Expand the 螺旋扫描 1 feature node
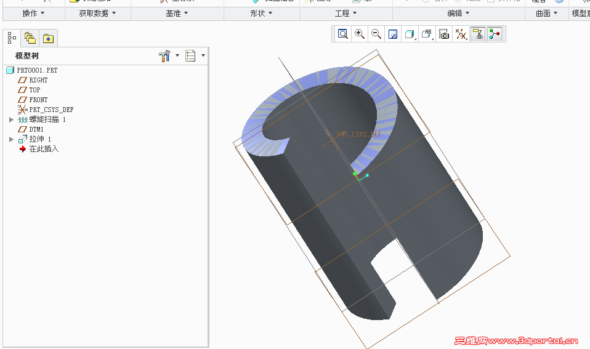The width and height of the screenshot is (590, 349). pyautogui.click(x=11, y=119)
